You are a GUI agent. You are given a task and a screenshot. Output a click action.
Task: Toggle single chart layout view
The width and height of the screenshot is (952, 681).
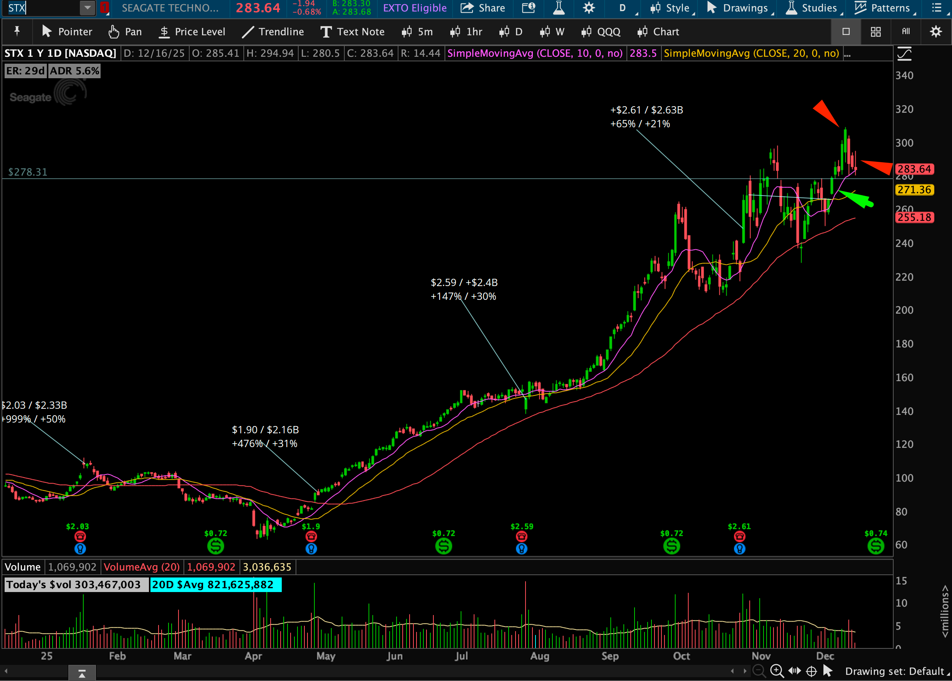click(x=846, y=32)
